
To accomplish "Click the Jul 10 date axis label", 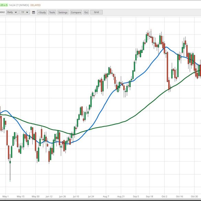I will click(76, 197).
